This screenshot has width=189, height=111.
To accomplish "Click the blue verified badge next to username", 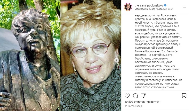I will coord(165,5).
